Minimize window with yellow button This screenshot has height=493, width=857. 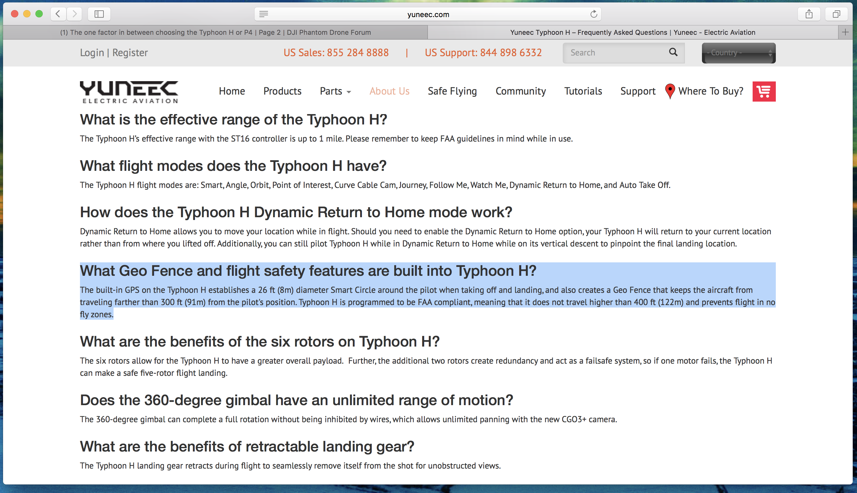point(27,14)
